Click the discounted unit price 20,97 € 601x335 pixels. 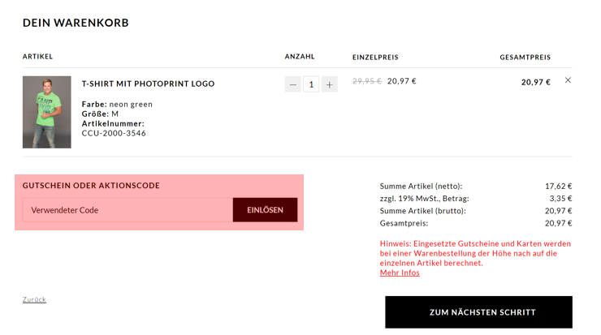(402, 81)
